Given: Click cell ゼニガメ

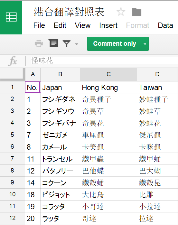Looking at the screenshot, I should tap(60, 135).
